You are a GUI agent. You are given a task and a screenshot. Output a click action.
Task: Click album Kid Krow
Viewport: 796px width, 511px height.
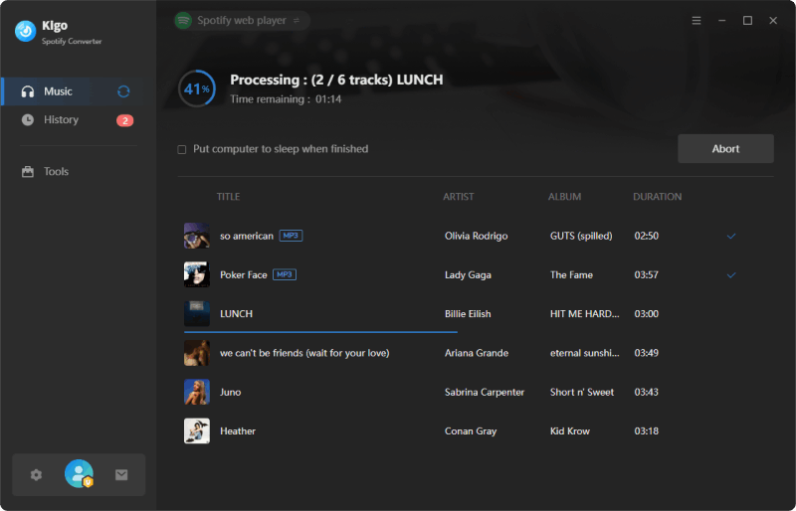tap(570, 431)
